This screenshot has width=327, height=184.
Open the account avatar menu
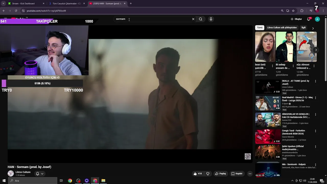tap(317, 19)
